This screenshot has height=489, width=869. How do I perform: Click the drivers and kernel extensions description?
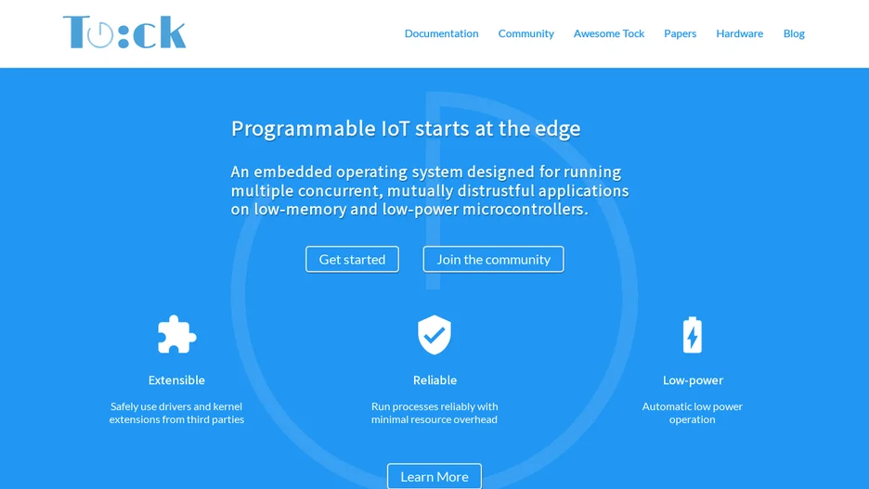pyautogui.click(x=176, y=413)
